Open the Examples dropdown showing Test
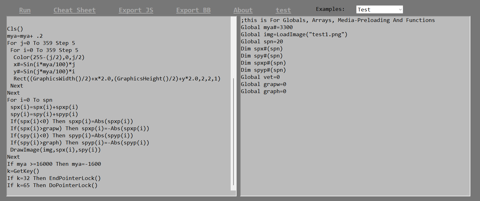 (380, 10)
